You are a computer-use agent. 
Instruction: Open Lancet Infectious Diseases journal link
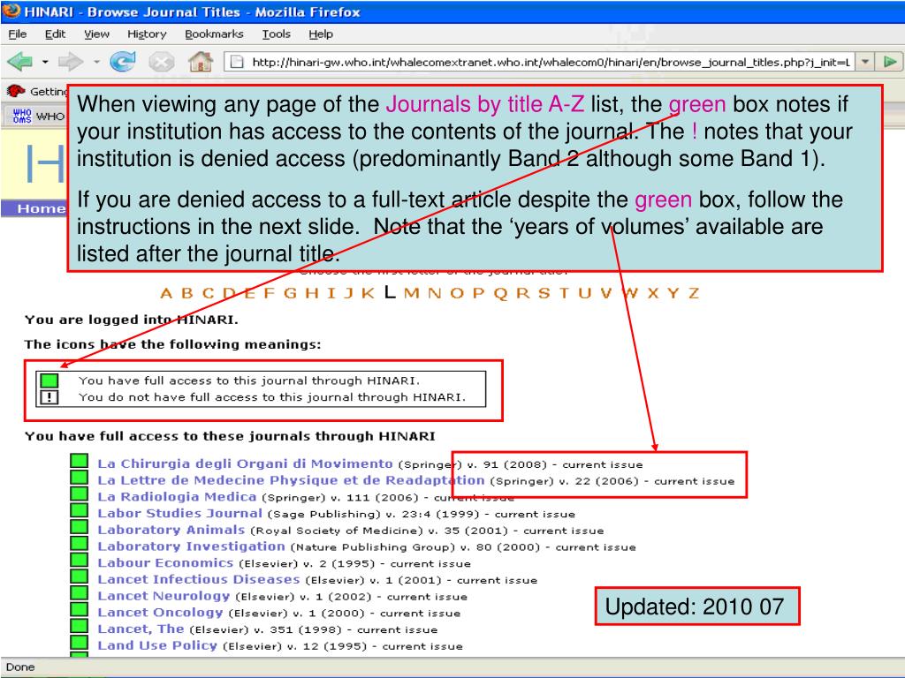click(x=199, y=579)
